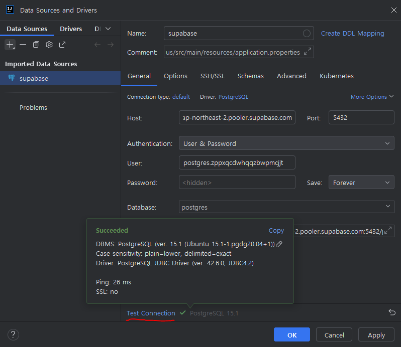Open the Options tab
The image size is (401, 347).
pos(175,76)
